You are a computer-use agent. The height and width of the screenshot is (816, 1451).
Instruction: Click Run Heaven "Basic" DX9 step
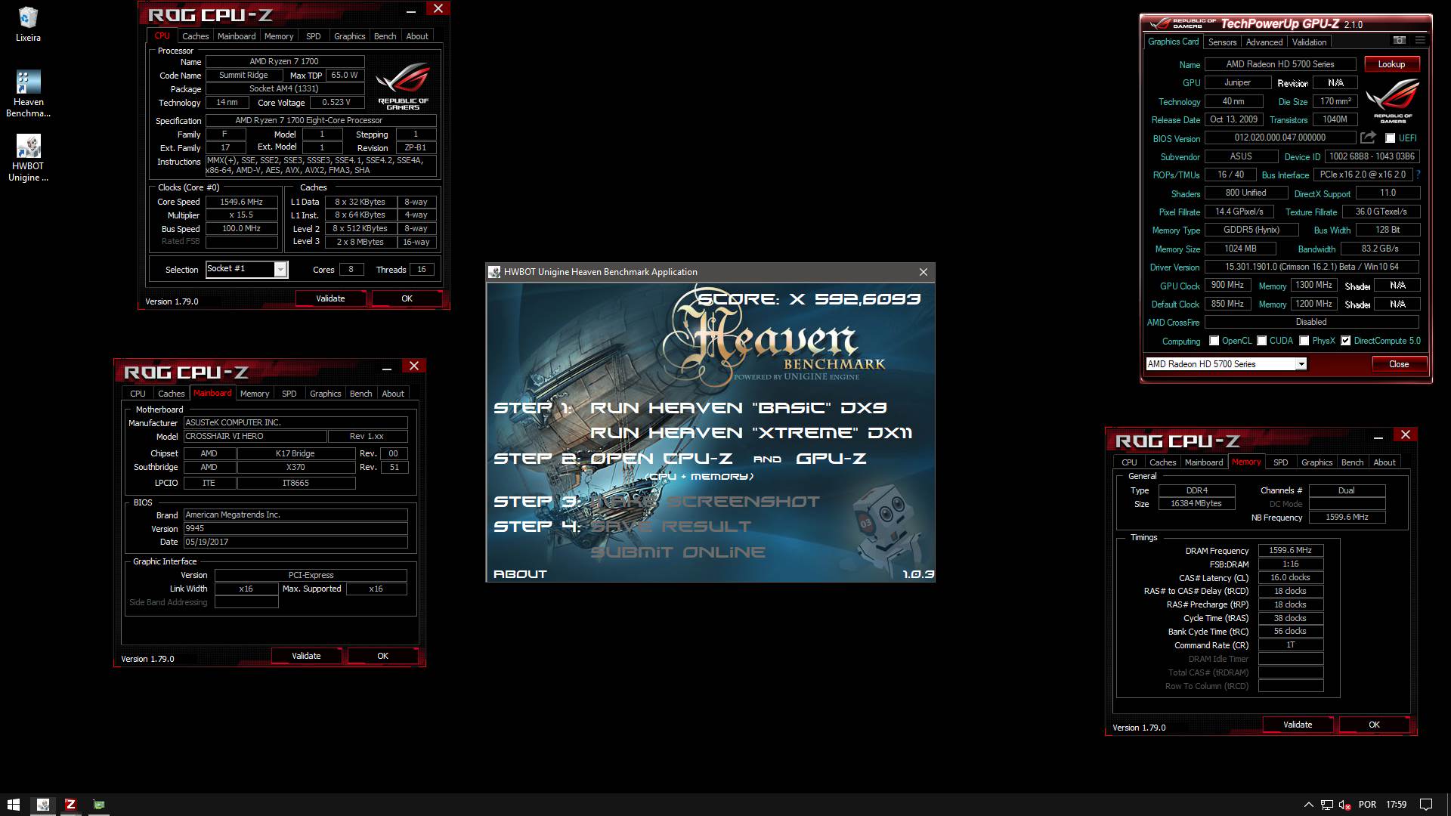(738, 408)
